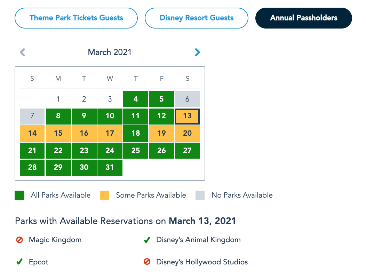This screenshot has width=366, height=279.
Task: Click the yellow Some Parks Available swatch
Action: coord(104,195)
